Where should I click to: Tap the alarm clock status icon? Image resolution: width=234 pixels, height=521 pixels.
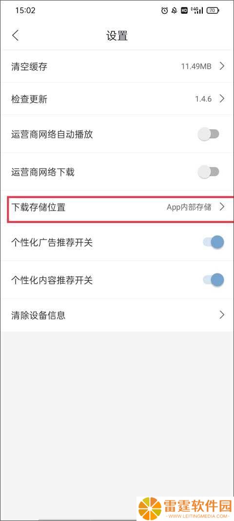coord(165,11)
